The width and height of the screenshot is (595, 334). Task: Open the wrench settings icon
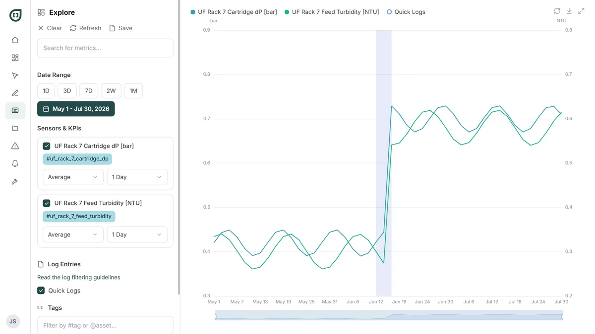click(15, 182)
